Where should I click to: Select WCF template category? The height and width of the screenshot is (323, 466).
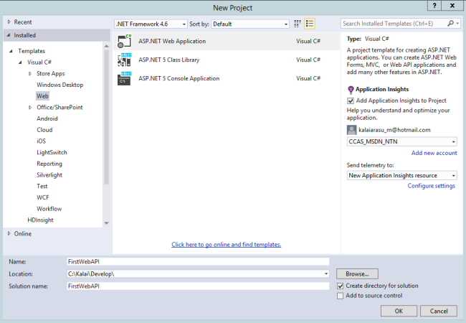point(43,198)
